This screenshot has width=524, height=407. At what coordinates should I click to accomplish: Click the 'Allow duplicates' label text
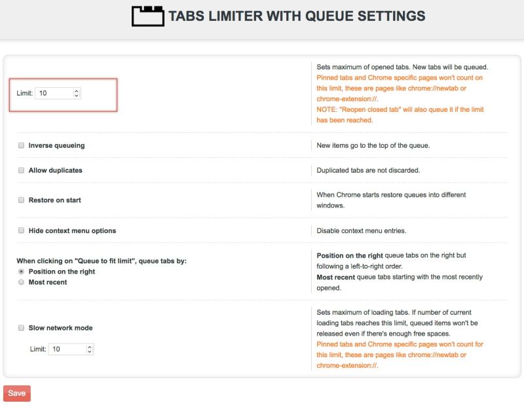click(55, 170)
